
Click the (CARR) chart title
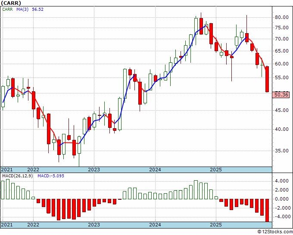point(11,3)
